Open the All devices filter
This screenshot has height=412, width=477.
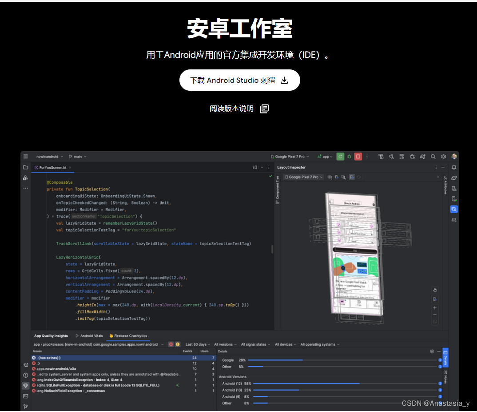(x=285, y=344)
